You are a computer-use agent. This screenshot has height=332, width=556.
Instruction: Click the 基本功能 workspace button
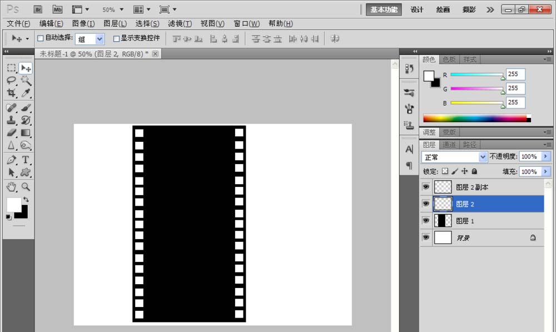click(x=384, y=9)
